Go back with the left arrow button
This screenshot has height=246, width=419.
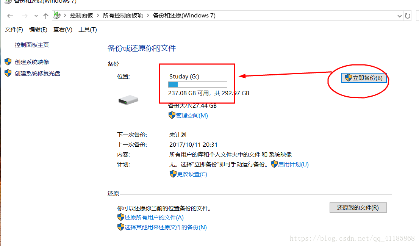coord(10,16)
